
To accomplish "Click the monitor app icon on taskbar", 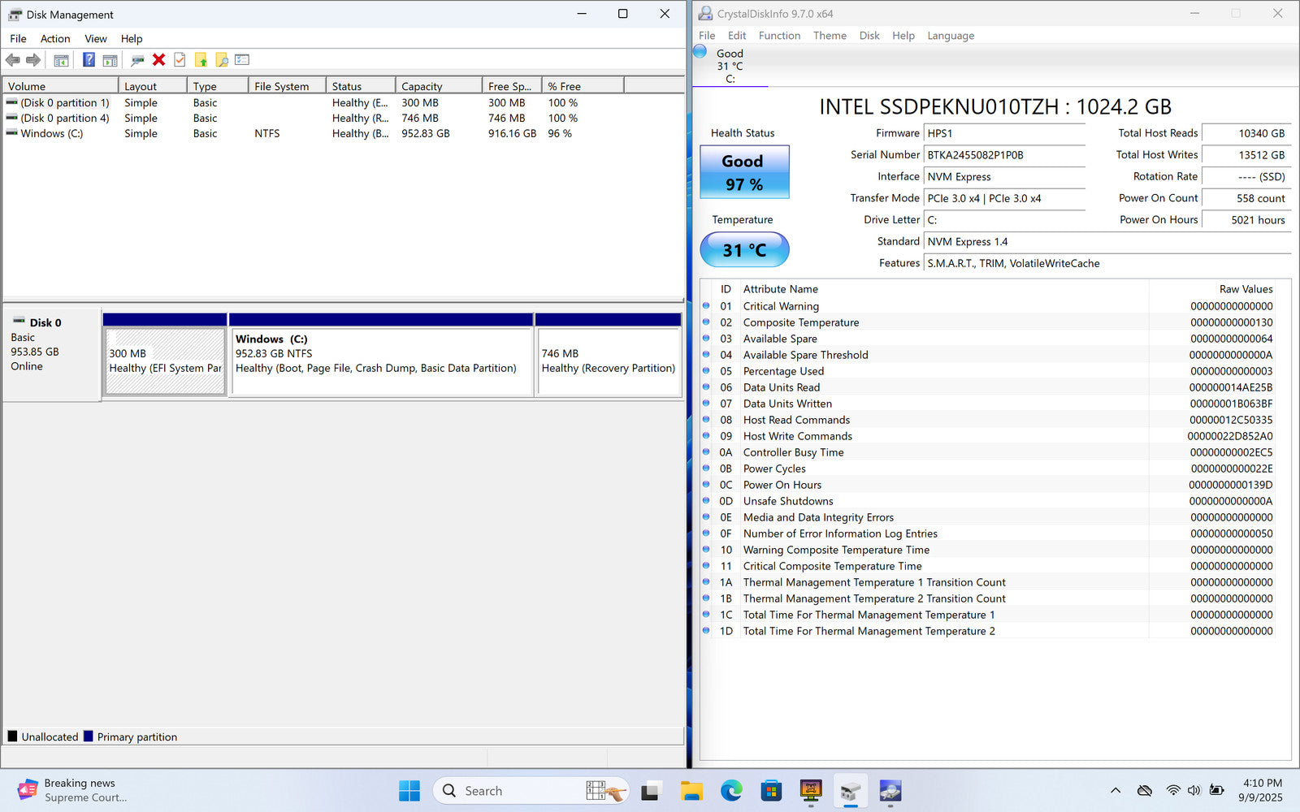I will [811, 791].
